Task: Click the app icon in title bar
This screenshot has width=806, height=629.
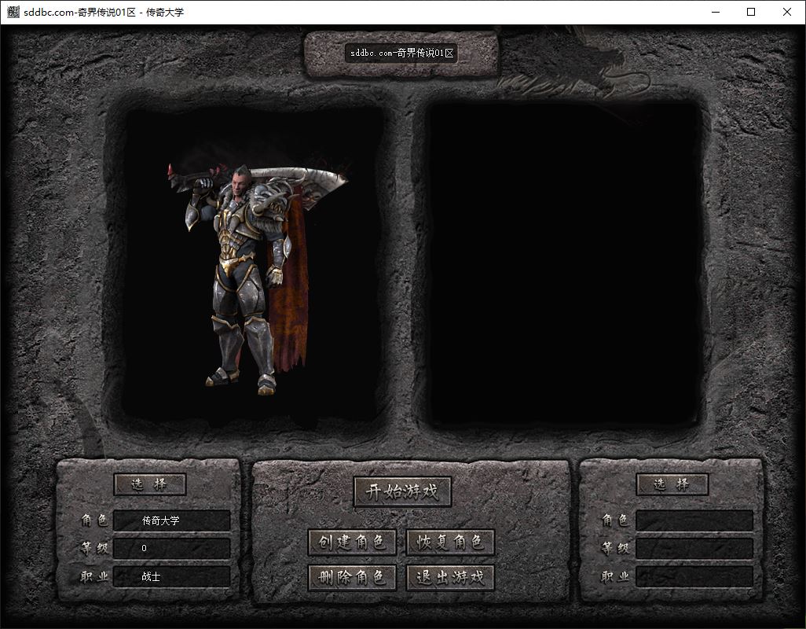Action: coord(13,12)
